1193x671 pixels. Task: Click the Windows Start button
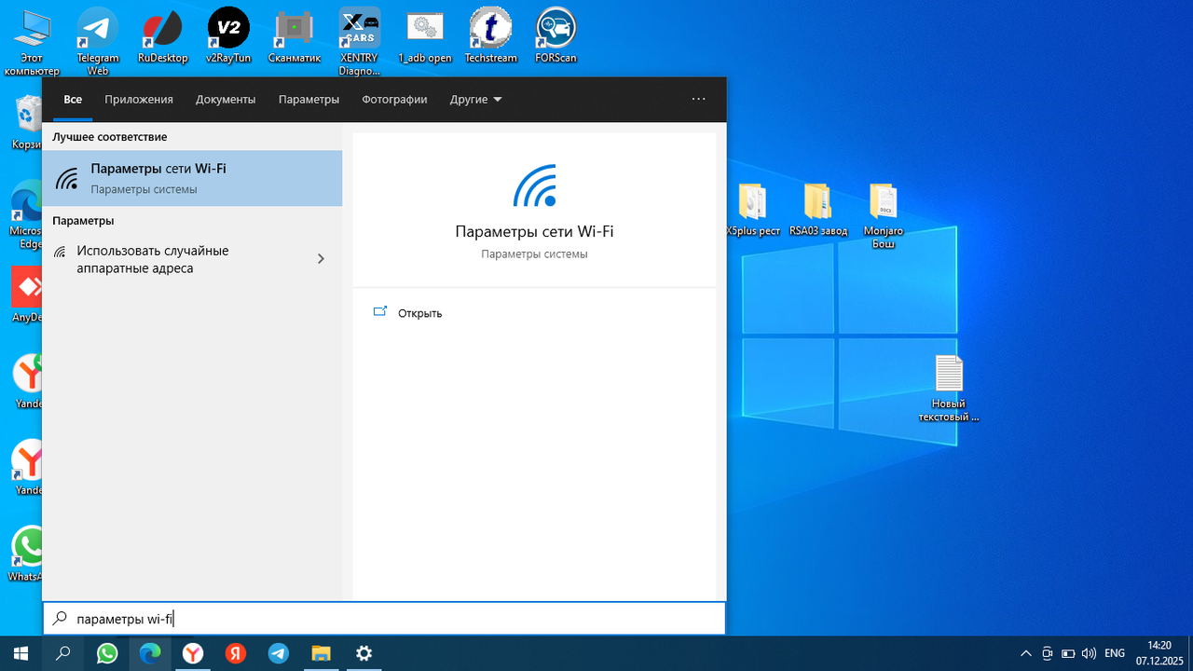point(21,653)
